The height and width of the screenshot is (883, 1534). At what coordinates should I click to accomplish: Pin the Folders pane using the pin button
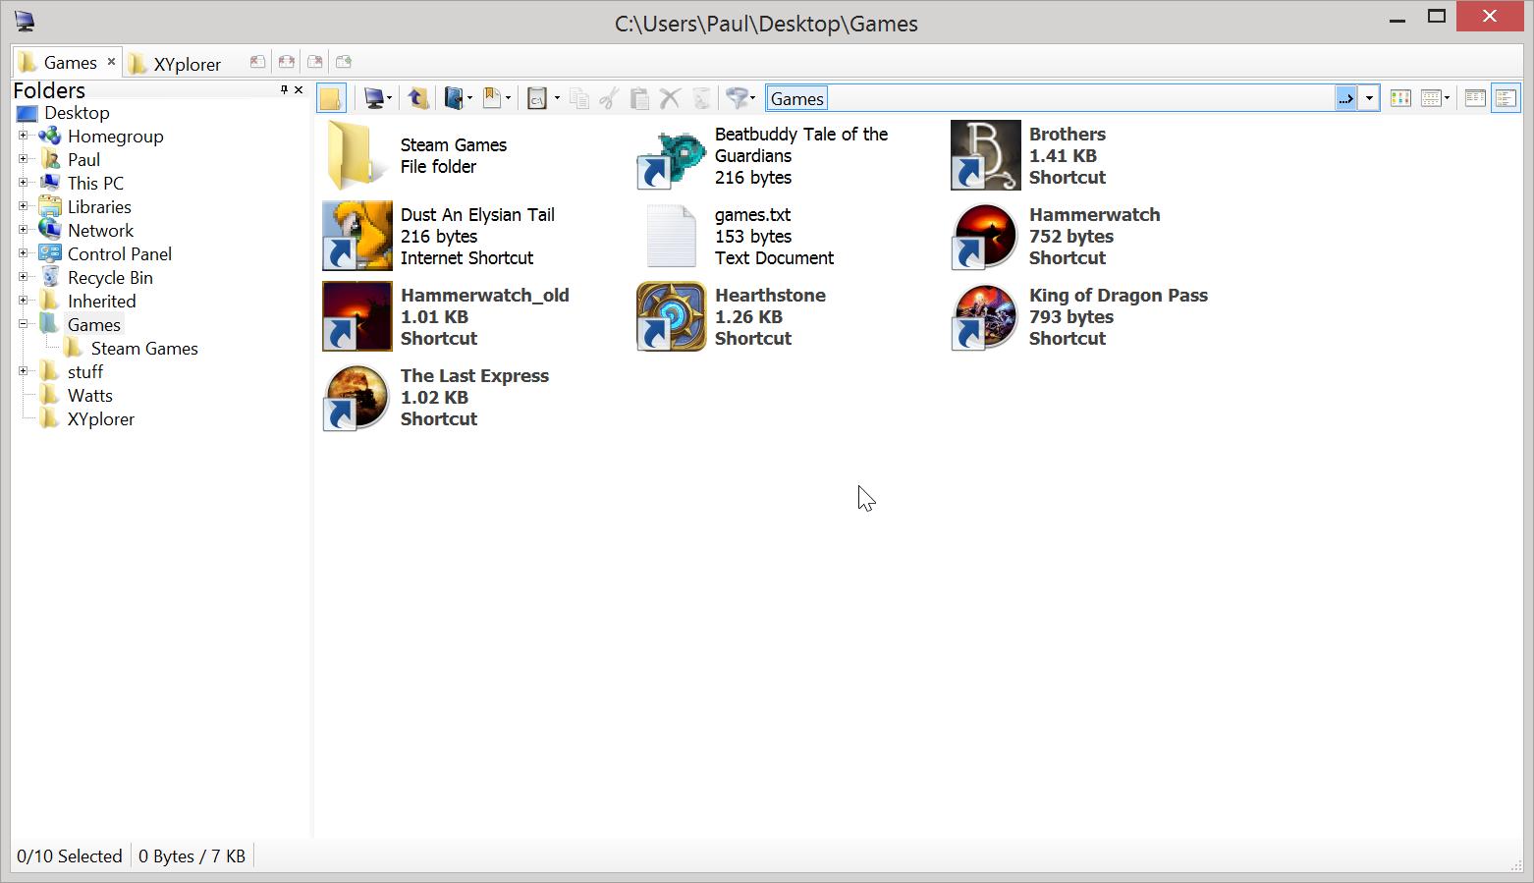tap(283, 89)
